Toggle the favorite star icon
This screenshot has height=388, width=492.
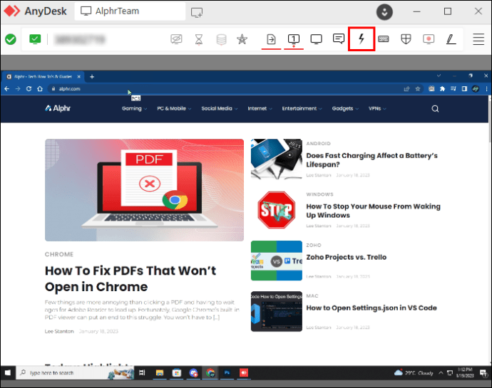[242, 39]
